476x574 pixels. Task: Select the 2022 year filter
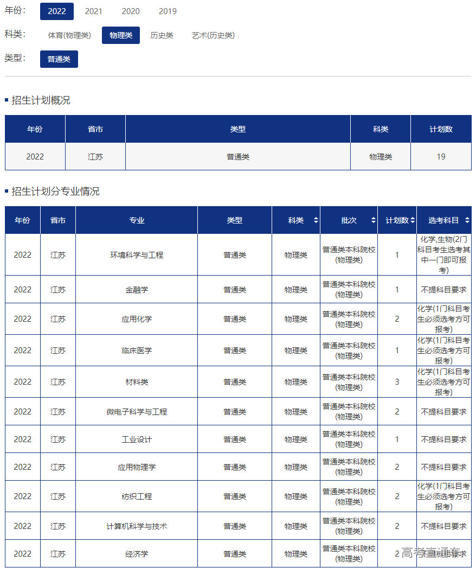(x=57, y=11)
